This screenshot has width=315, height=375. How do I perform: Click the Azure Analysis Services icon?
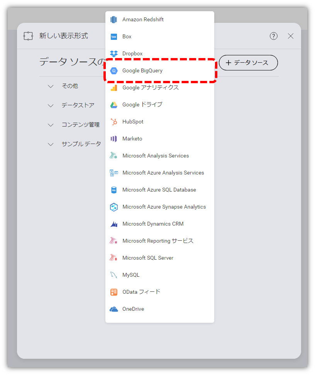click(x=114, y=173)
